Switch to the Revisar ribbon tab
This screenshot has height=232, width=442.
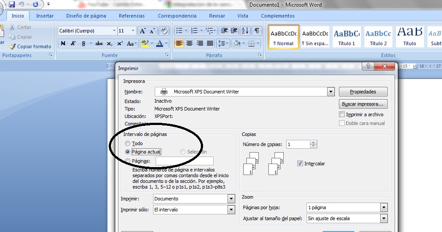point(217,16)
